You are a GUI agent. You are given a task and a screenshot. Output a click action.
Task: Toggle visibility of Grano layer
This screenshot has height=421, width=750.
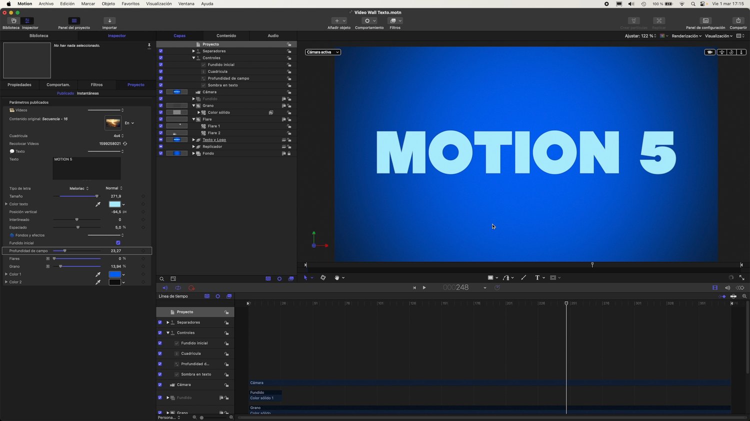(160, 106)
